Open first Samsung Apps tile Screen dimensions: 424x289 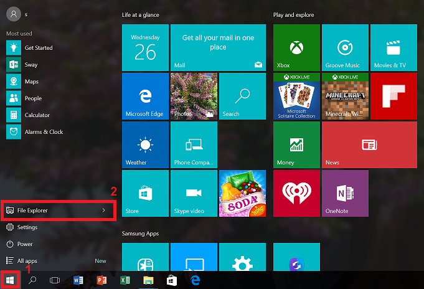[x=145, y=257]
